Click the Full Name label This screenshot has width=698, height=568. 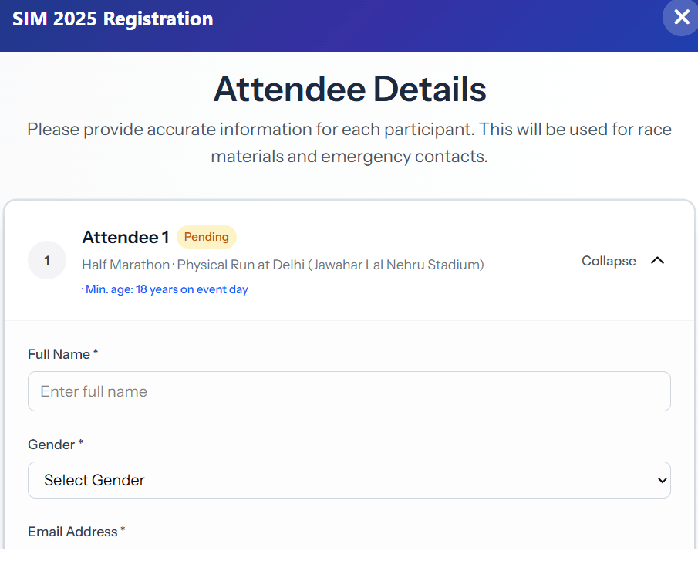click(x=59, y=354)
